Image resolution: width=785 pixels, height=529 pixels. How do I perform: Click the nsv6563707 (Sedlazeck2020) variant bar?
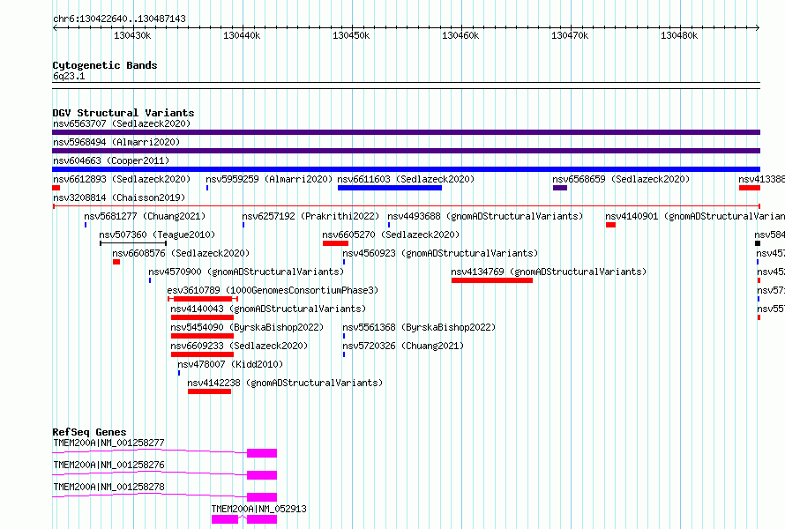406,132
